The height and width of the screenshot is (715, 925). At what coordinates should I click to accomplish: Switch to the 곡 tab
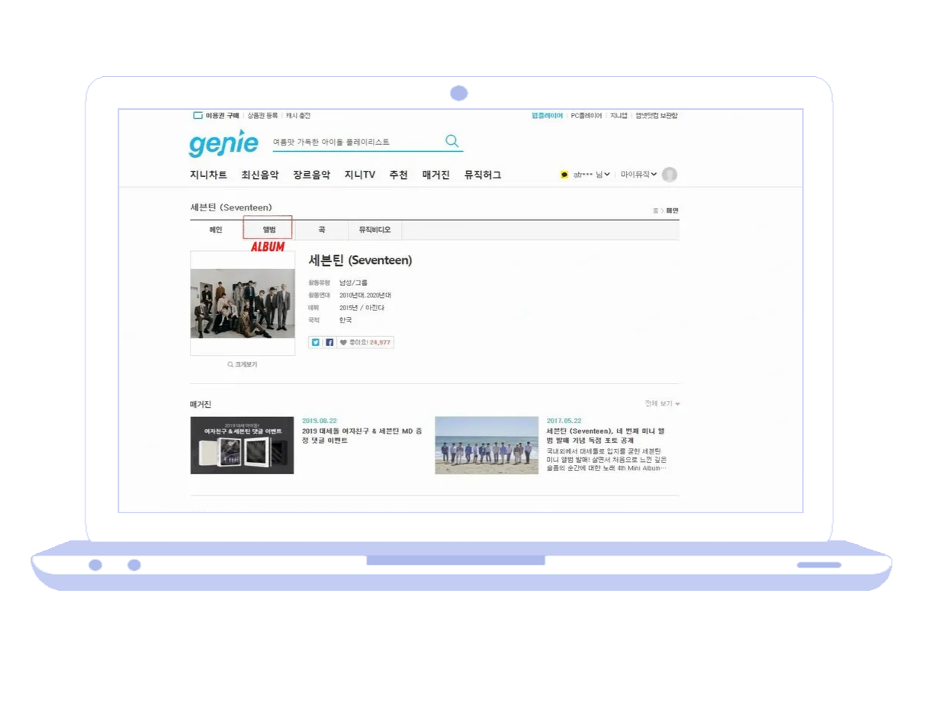[x=321, y=229]
